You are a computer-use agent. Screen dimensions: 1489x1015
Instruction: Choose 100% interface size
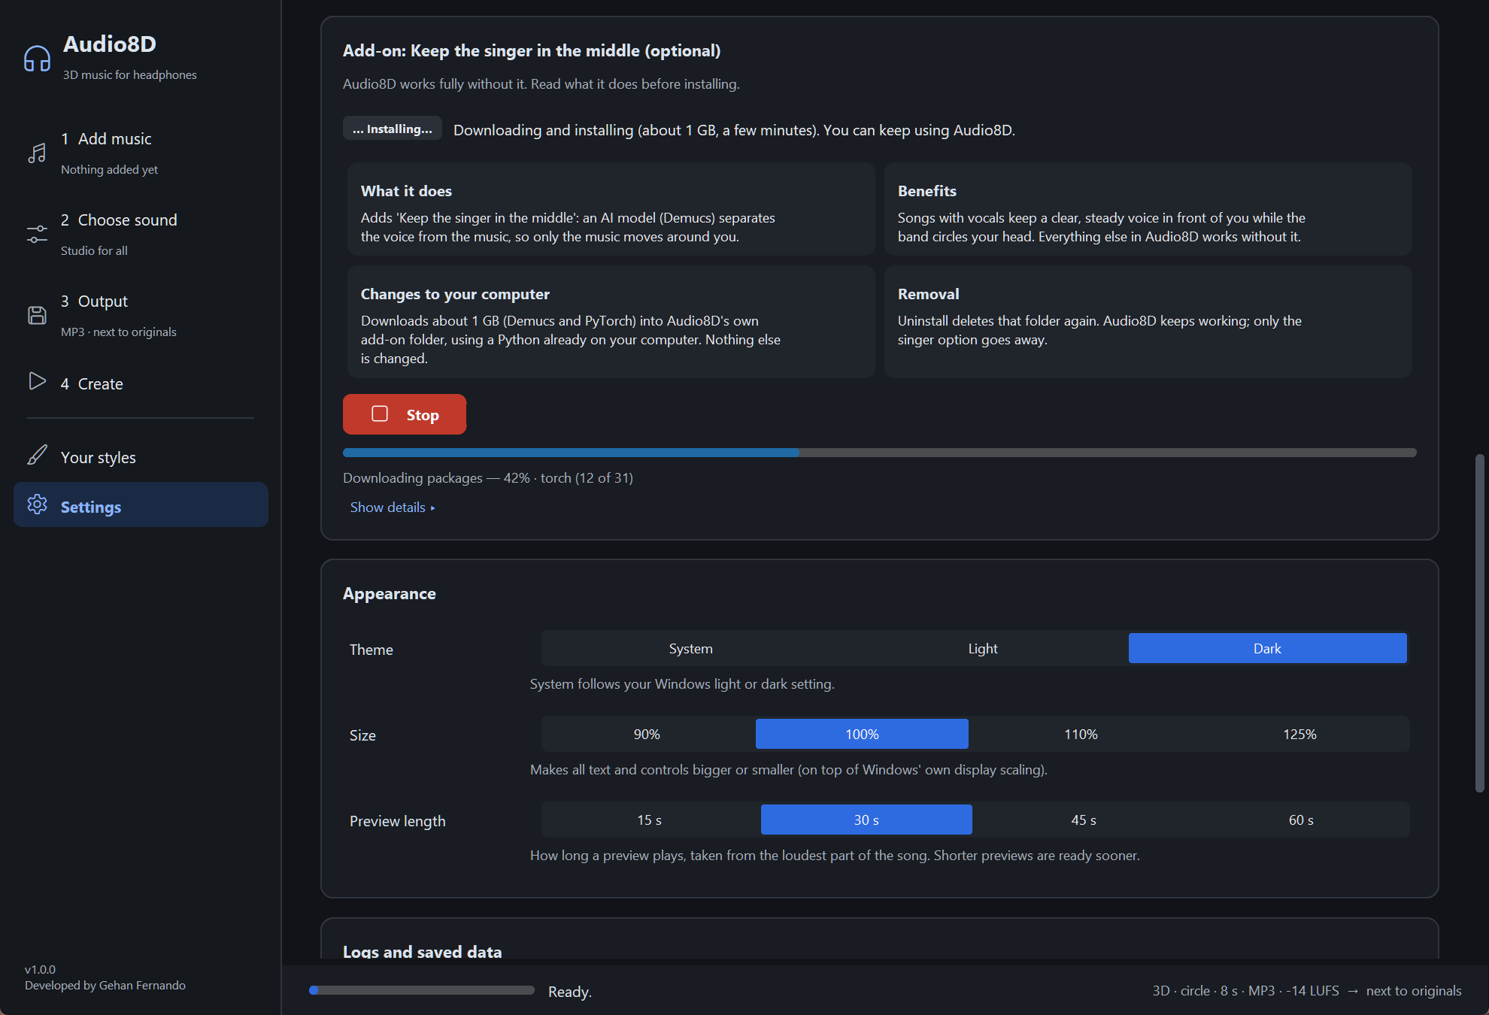[862, 734]
